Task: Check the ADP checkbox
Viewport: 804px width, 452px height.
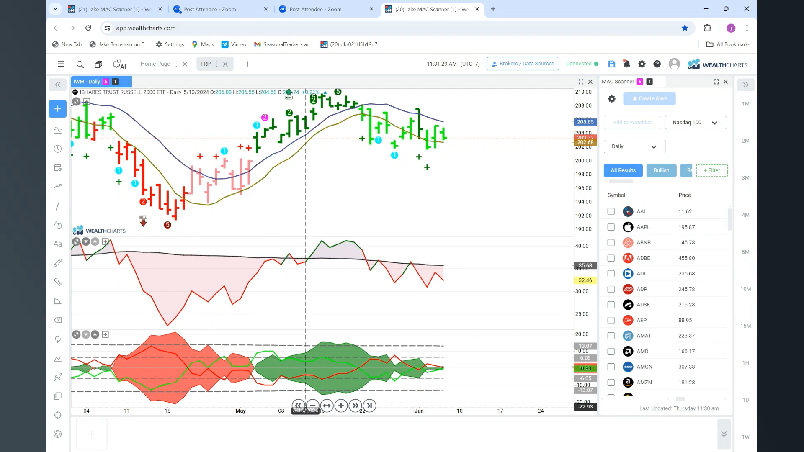Action: click(611, 289)
